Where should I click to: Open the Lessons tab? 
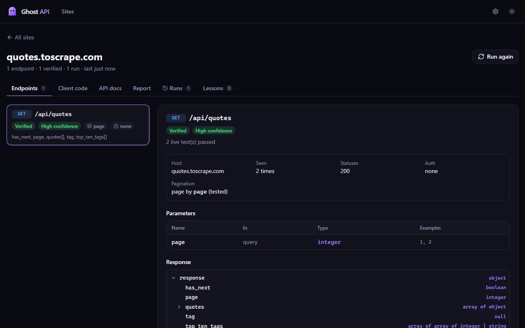(x=218, y=88)
